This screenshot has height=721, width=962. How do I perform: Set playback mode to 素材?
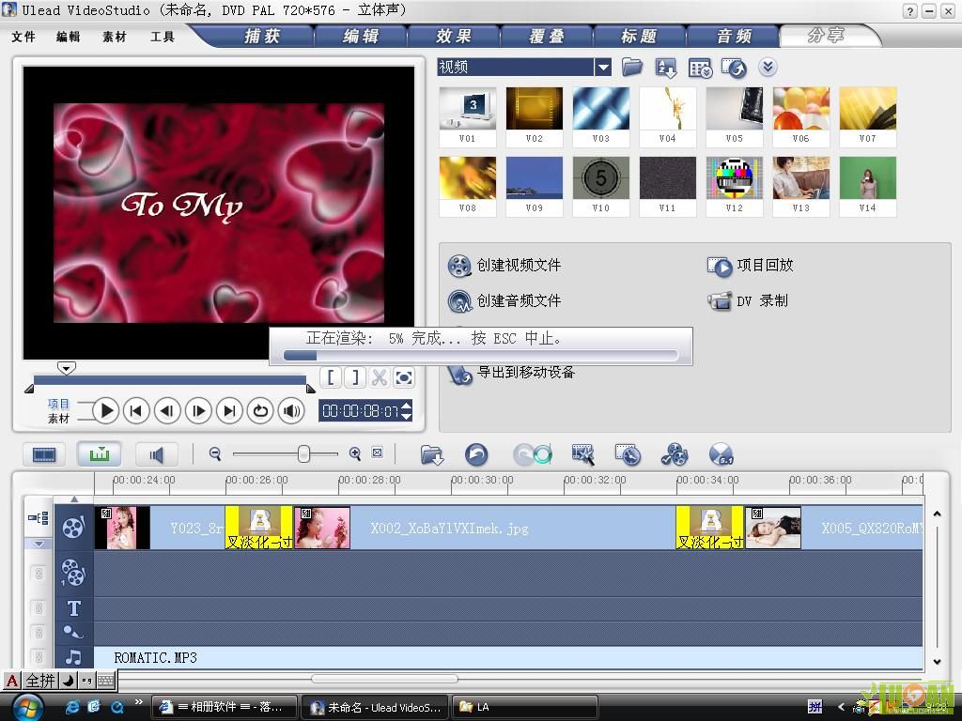[58, 418]
